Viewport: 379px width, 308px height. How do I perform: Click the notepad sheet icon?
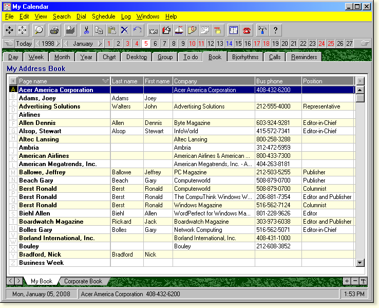pyautogui.click(x=205, y=30)
